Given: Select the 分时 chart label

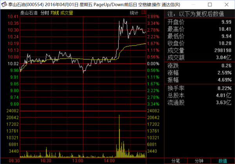Looking at the screenshot, I should (x=45, y=13).
